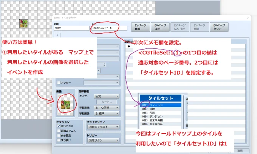This screenshot has height=154, width=257.
Task: Adjust the variable value stepper in conditions
Action: coord(104,65)
